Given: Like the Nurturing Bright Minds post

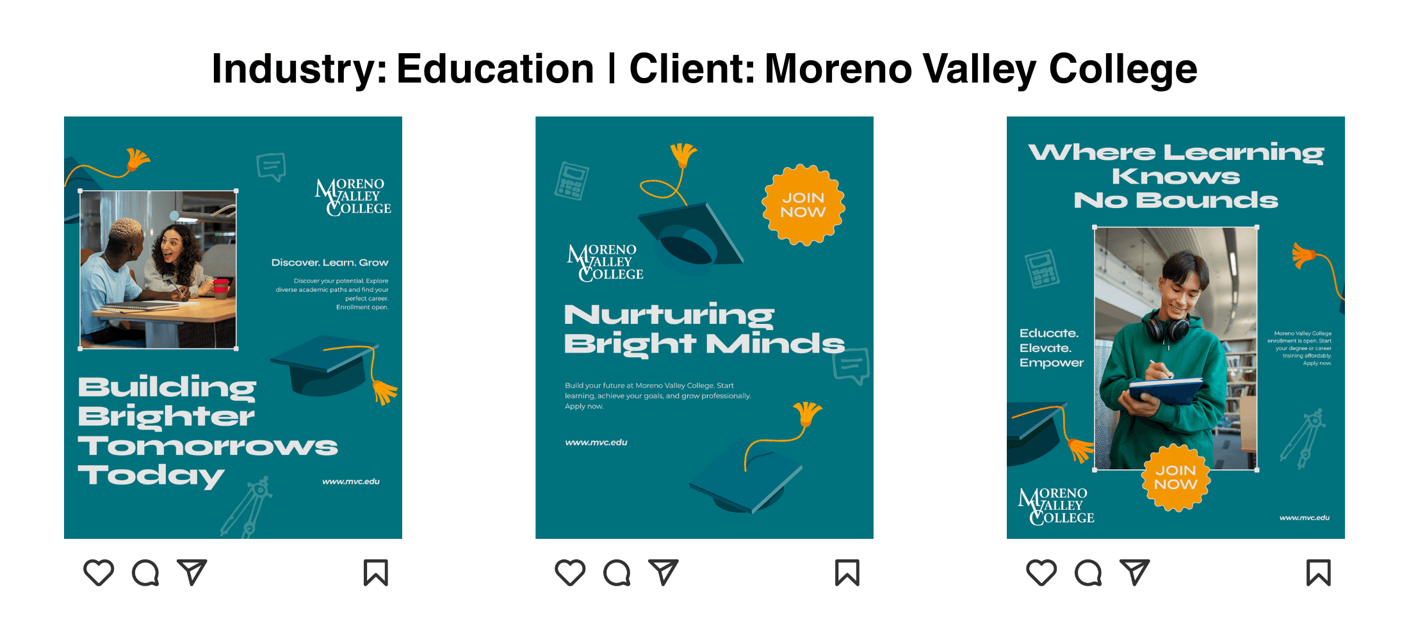Looking at the screenshot, I should coord(570,573).
